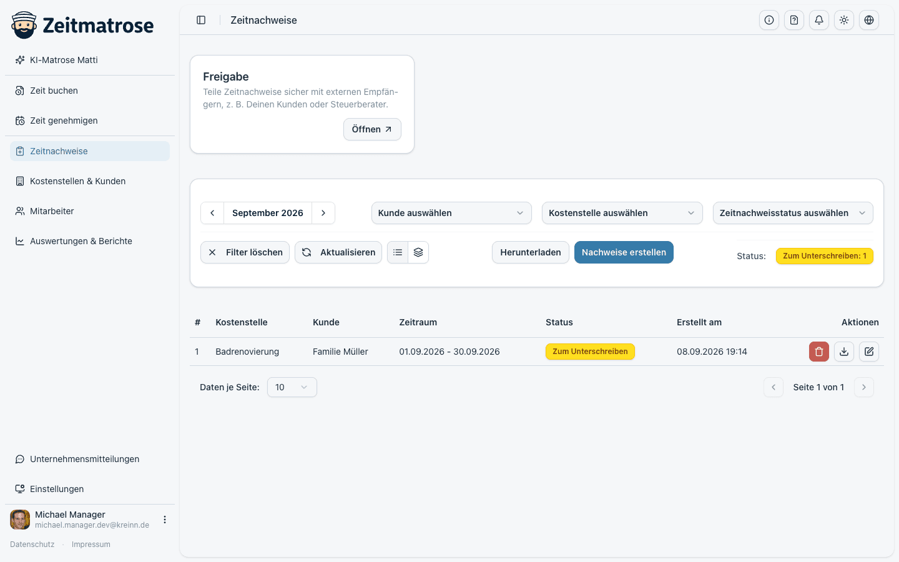Click the Aktualisieren button
The image size is (899, 562).
pyautogui.click(x=338, y=252)
